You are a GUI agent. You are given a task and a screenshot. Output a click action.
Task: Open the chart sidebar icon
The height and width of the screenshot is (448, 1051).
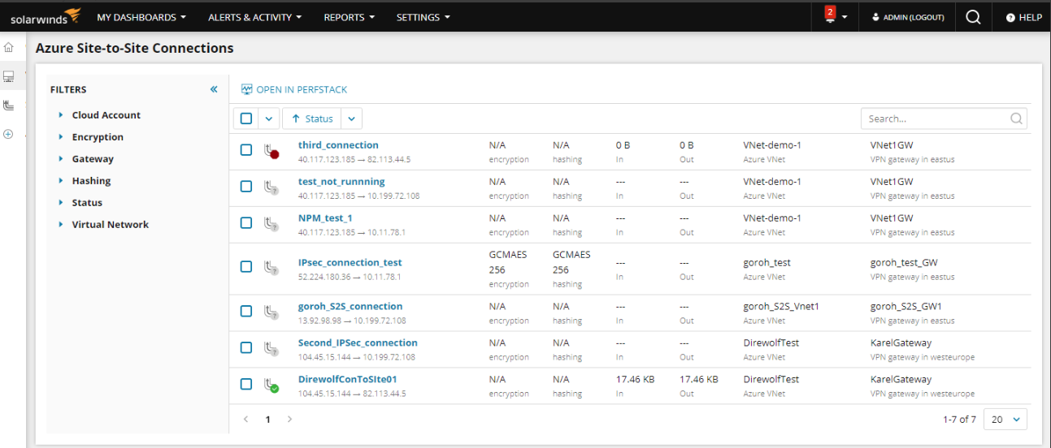pyautogui.click(x=9, y=106)
